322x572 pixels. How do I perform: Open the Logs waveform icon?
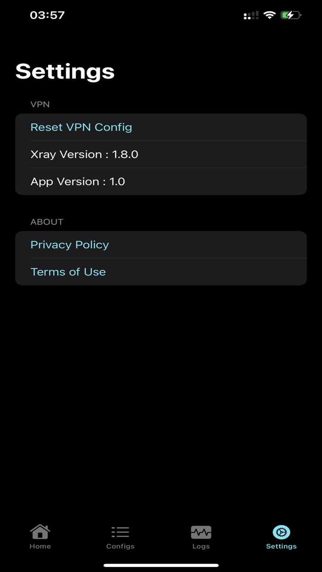[x=201, y=531]
